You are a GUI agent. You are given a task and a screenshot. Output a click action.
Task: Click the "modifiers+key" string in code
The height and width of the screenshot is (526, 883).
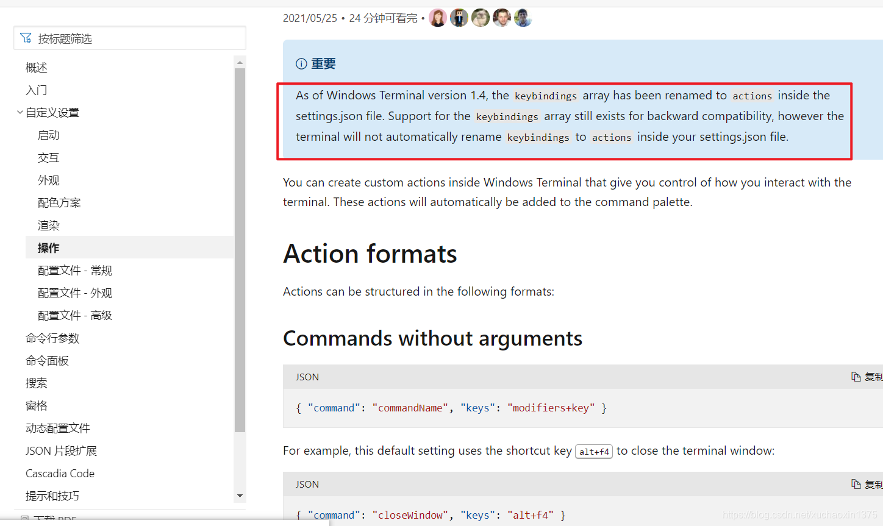tap(551, 408)
